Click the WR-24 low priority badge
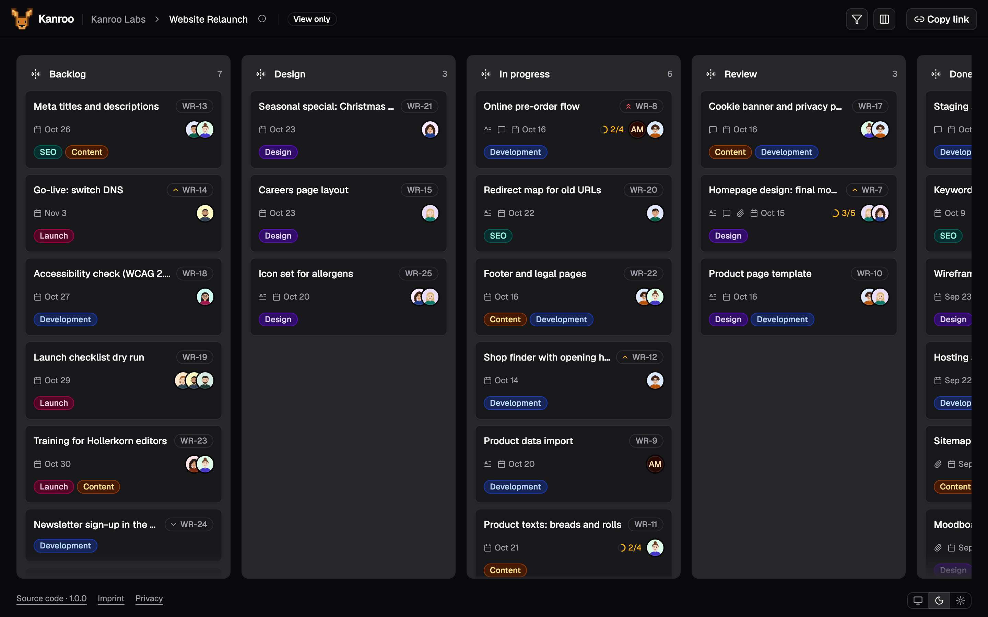The image size is (988, 617). [189, 524]
